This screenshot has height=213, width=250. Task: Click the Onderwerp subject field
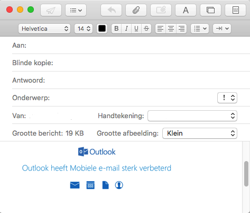point(115,97)
